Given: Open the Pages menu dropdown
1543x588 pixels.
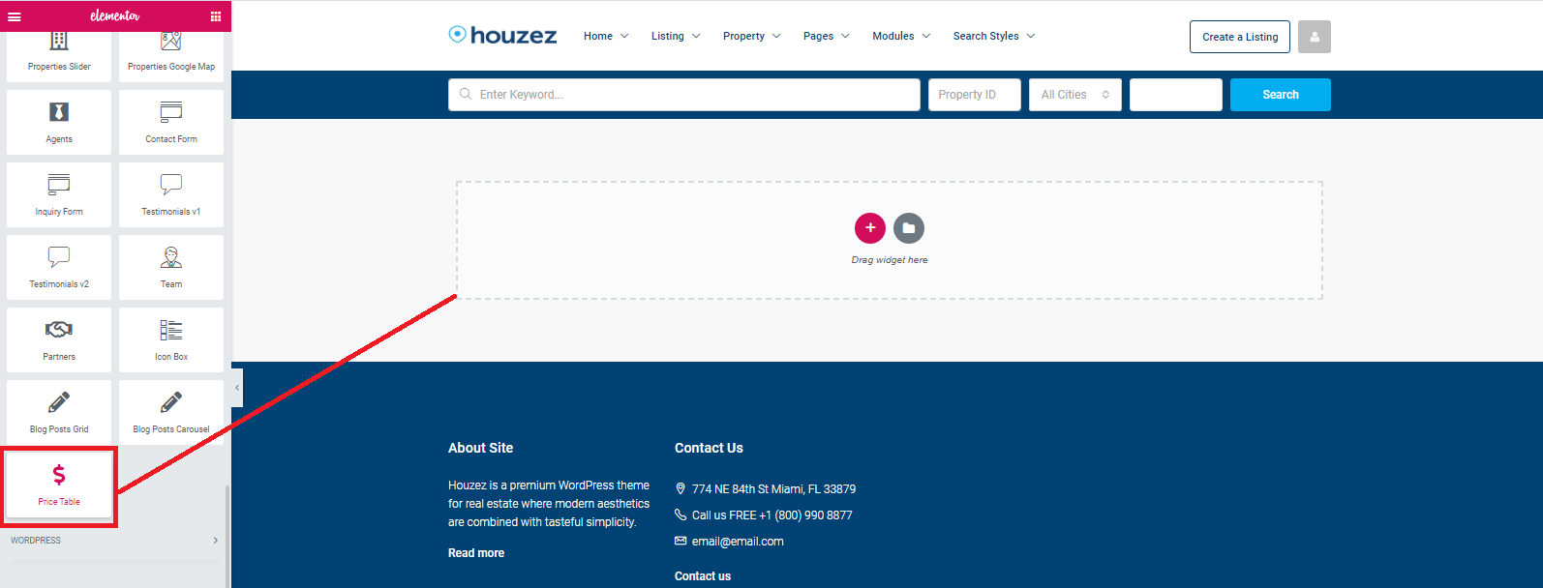Looking at the screenshot, I should (827, 36).
